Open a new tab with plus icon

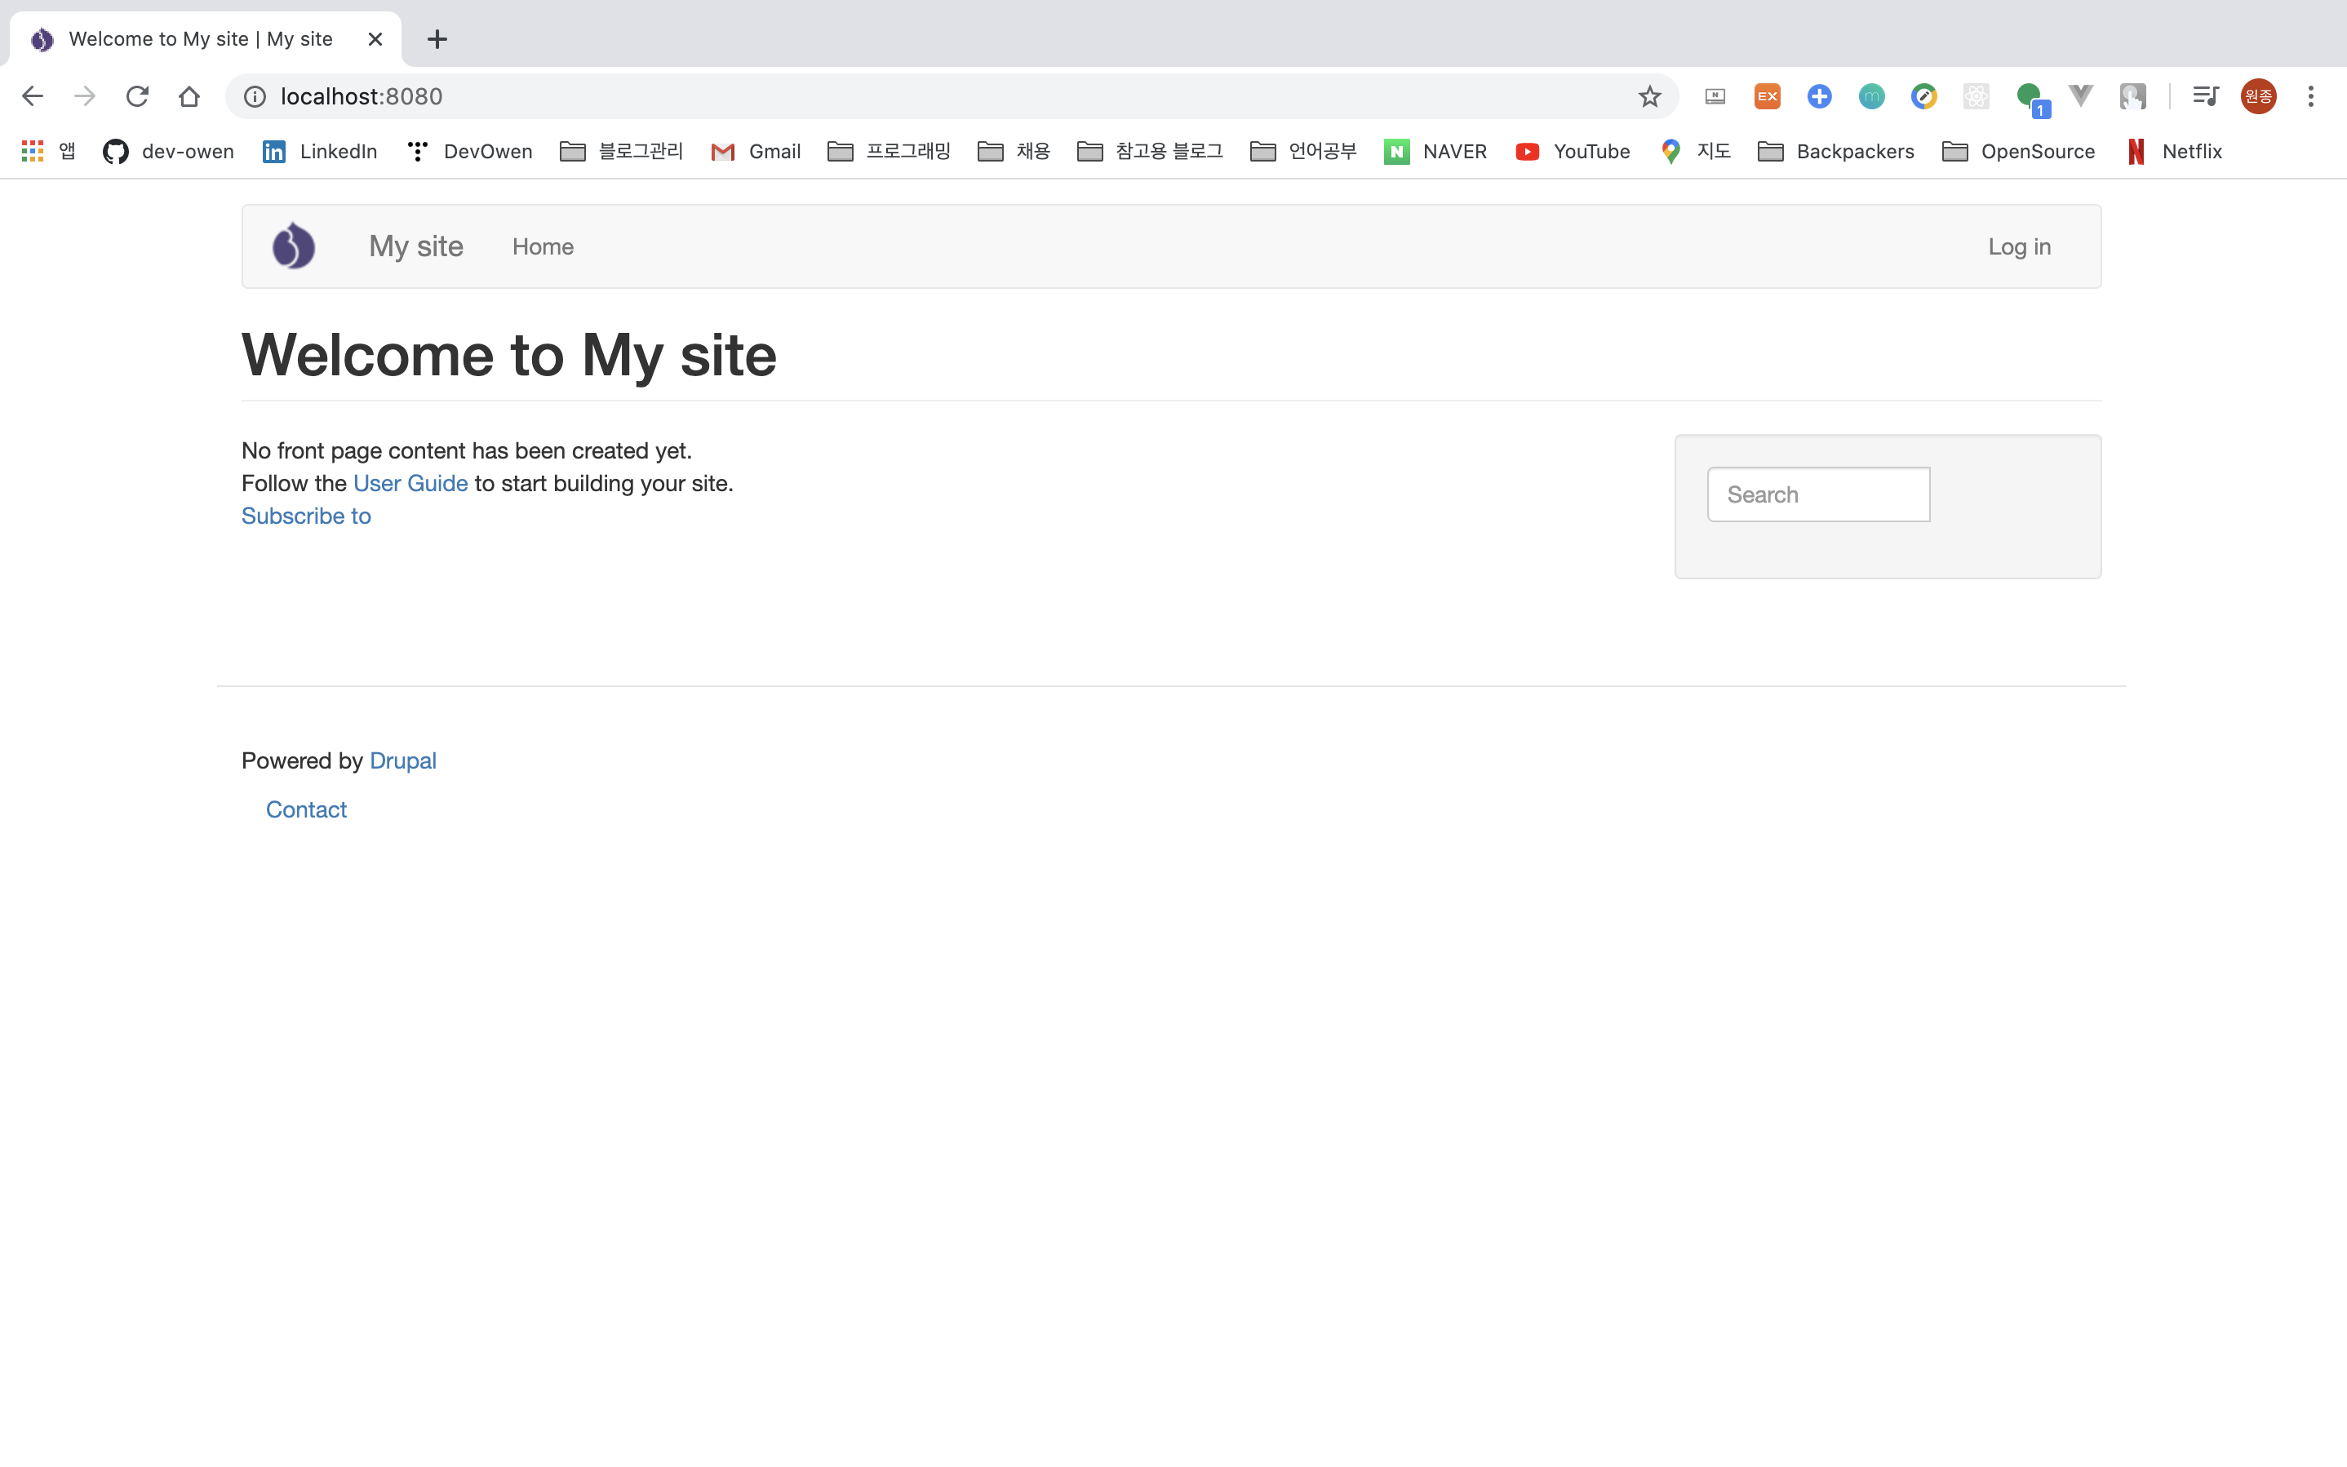point(437,39)
